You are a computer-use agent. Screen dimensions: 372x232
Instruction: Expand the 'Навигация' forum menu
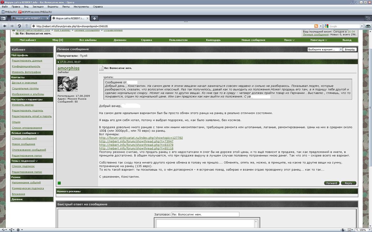coord(317,40)
